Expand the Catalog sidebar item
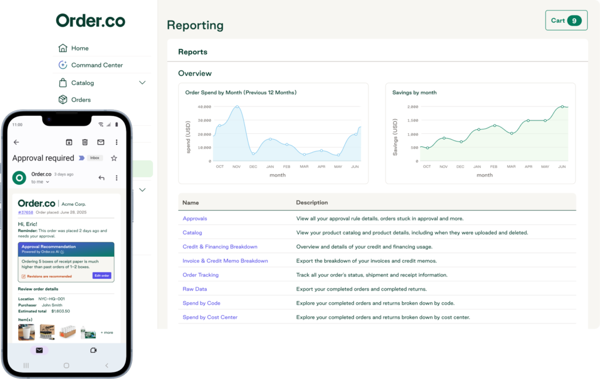This screenshot has height=379, width=600. (x=142, y=83)
